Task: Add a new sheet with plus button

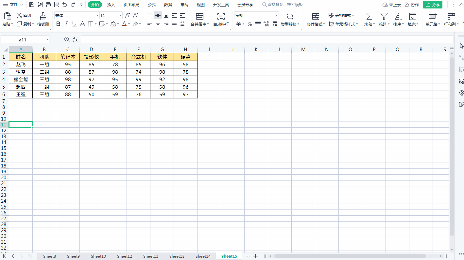Action: click(256, 256)
